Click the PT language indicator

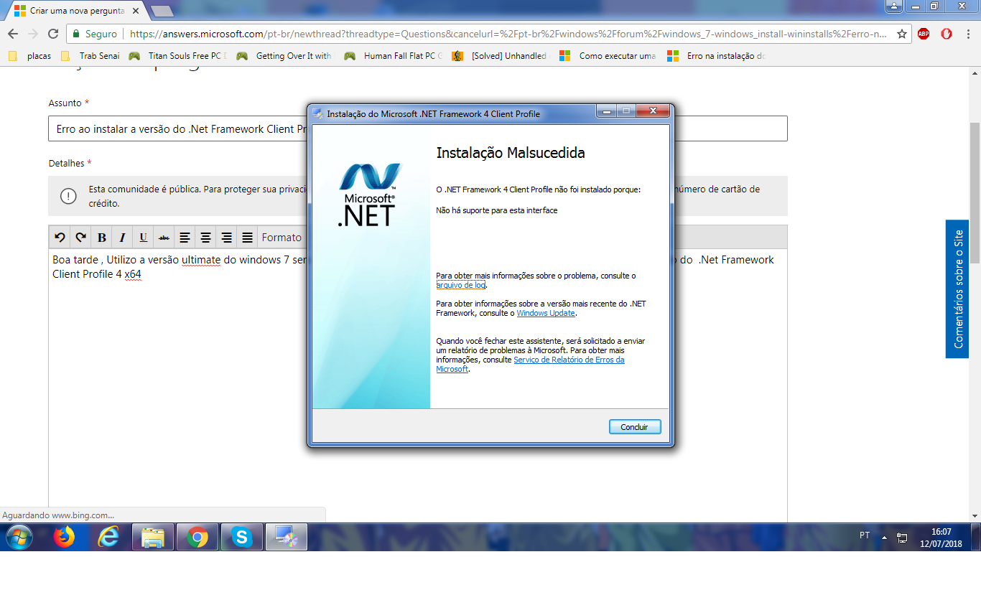(865, 535)
